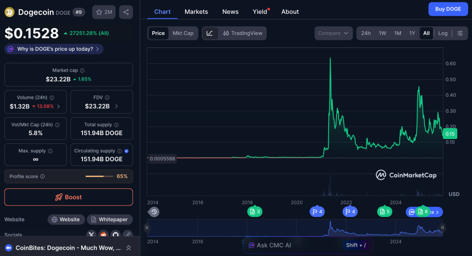Click the Circulating supply info icon

(119, 151)
